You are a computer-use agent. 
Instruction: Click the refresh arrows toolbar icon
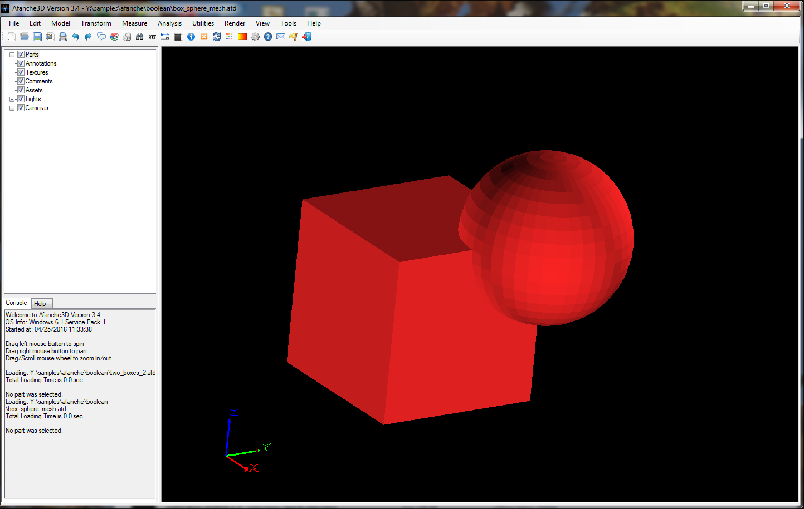coord(217,37)
